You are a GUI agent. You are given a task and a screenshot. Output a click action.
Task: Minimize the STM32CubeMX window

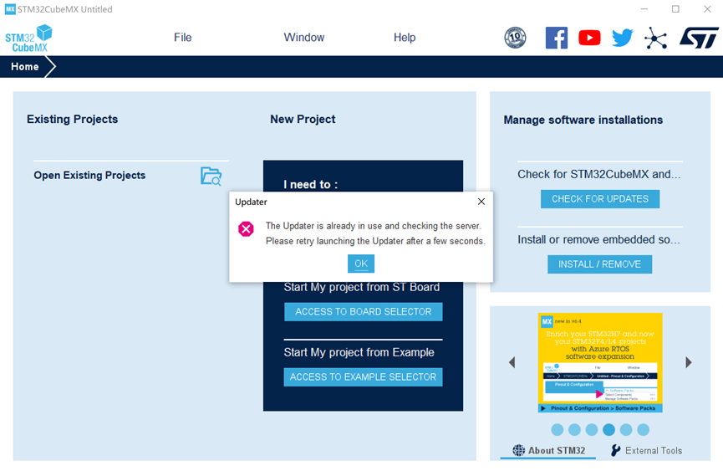point(644,9)
